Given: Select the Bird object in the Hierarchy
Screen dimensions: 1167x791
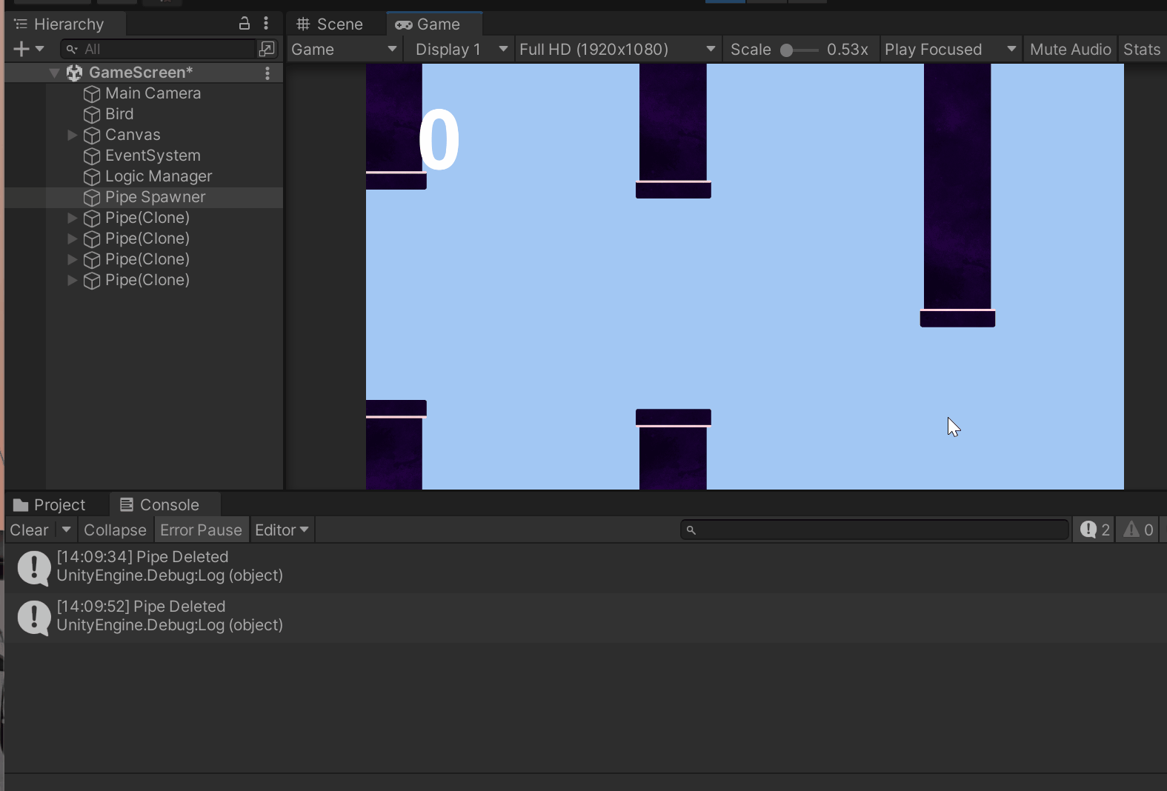Looking at the screenshot, I should click(119, 114).
